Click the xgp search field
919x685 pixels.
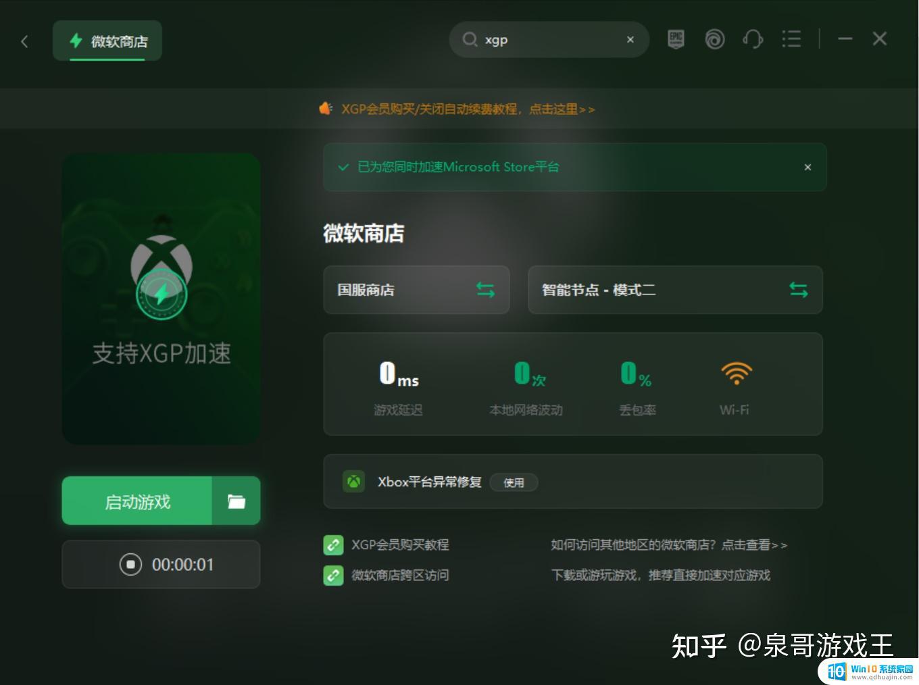click(549, 40)
